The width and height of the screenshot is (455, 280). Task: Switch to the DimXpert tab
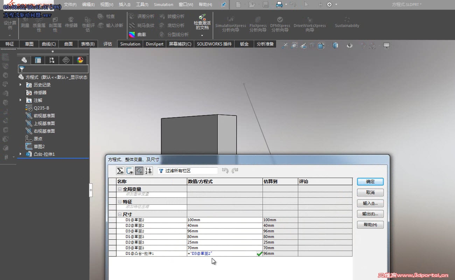(x=155, y=44)
